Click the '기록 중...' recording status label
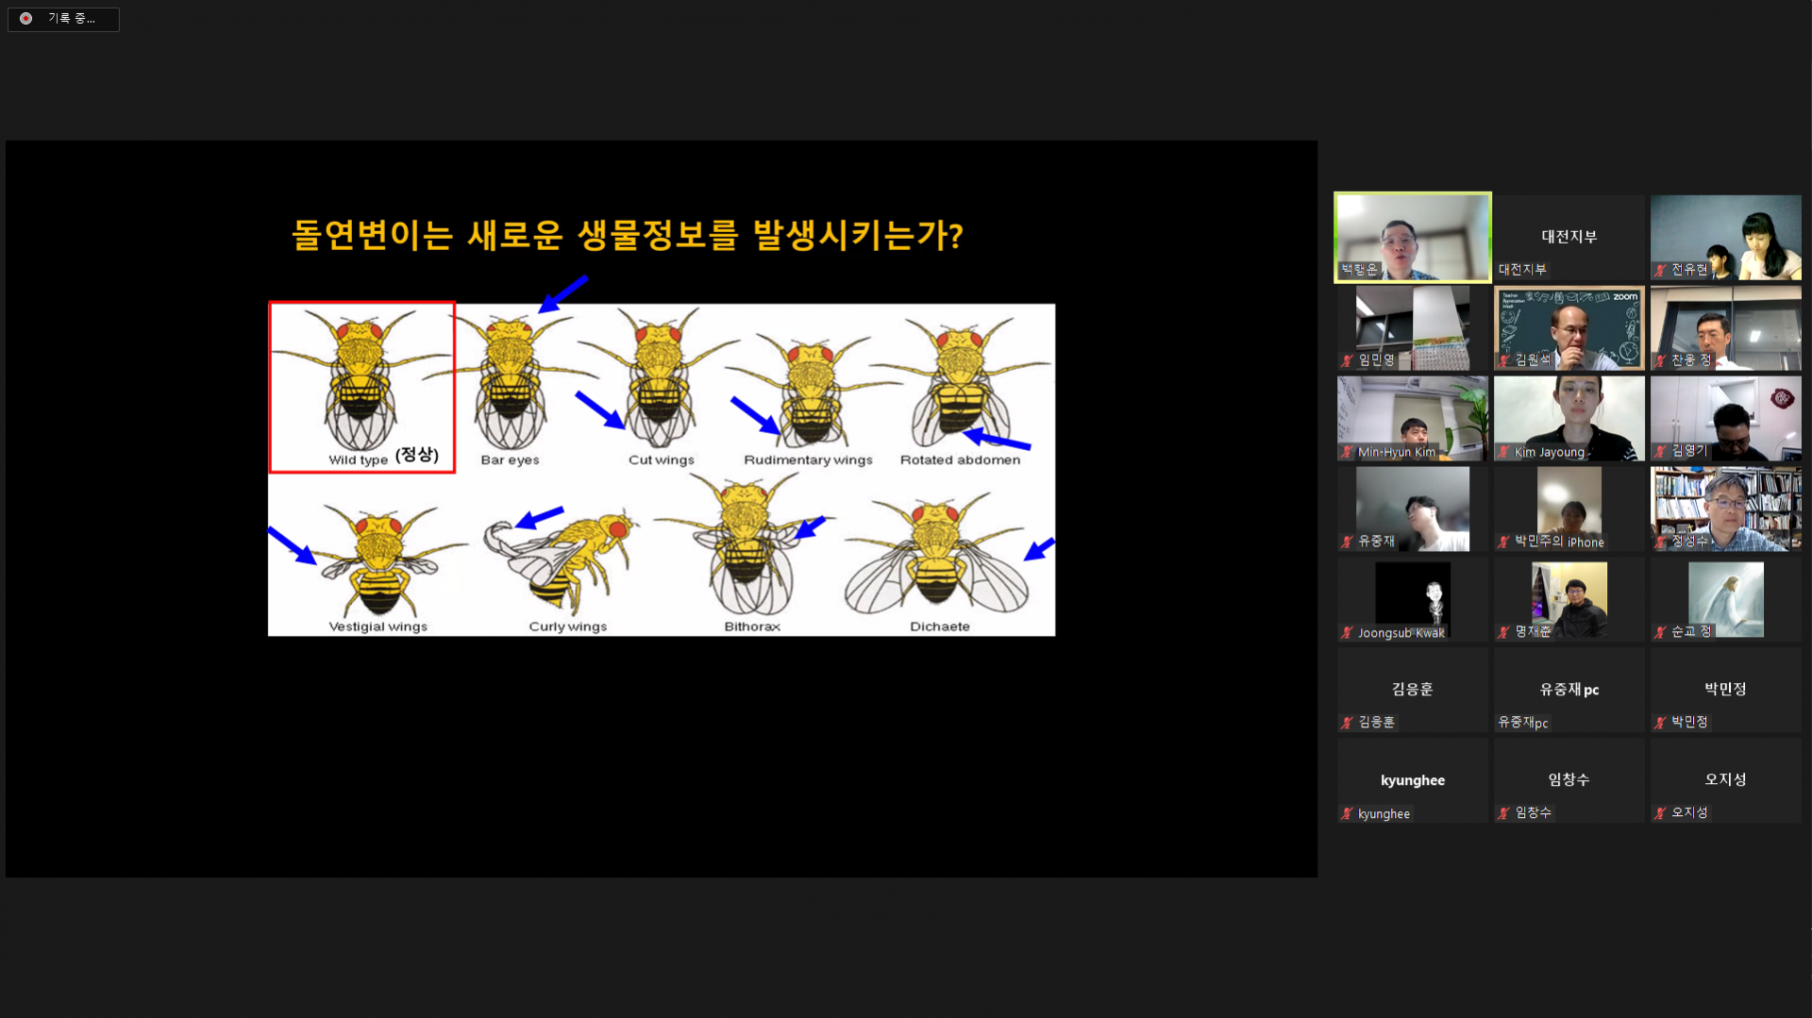Image resolution: width=1812 pixels, height=1018 pixels. 72,19
